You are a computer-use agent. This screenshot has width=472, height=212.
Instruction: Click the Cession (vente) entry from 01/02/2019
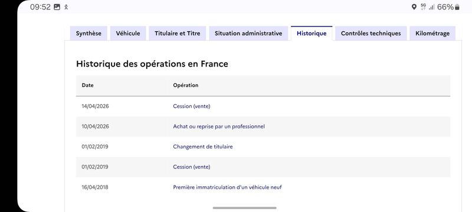tap(191, 167)
